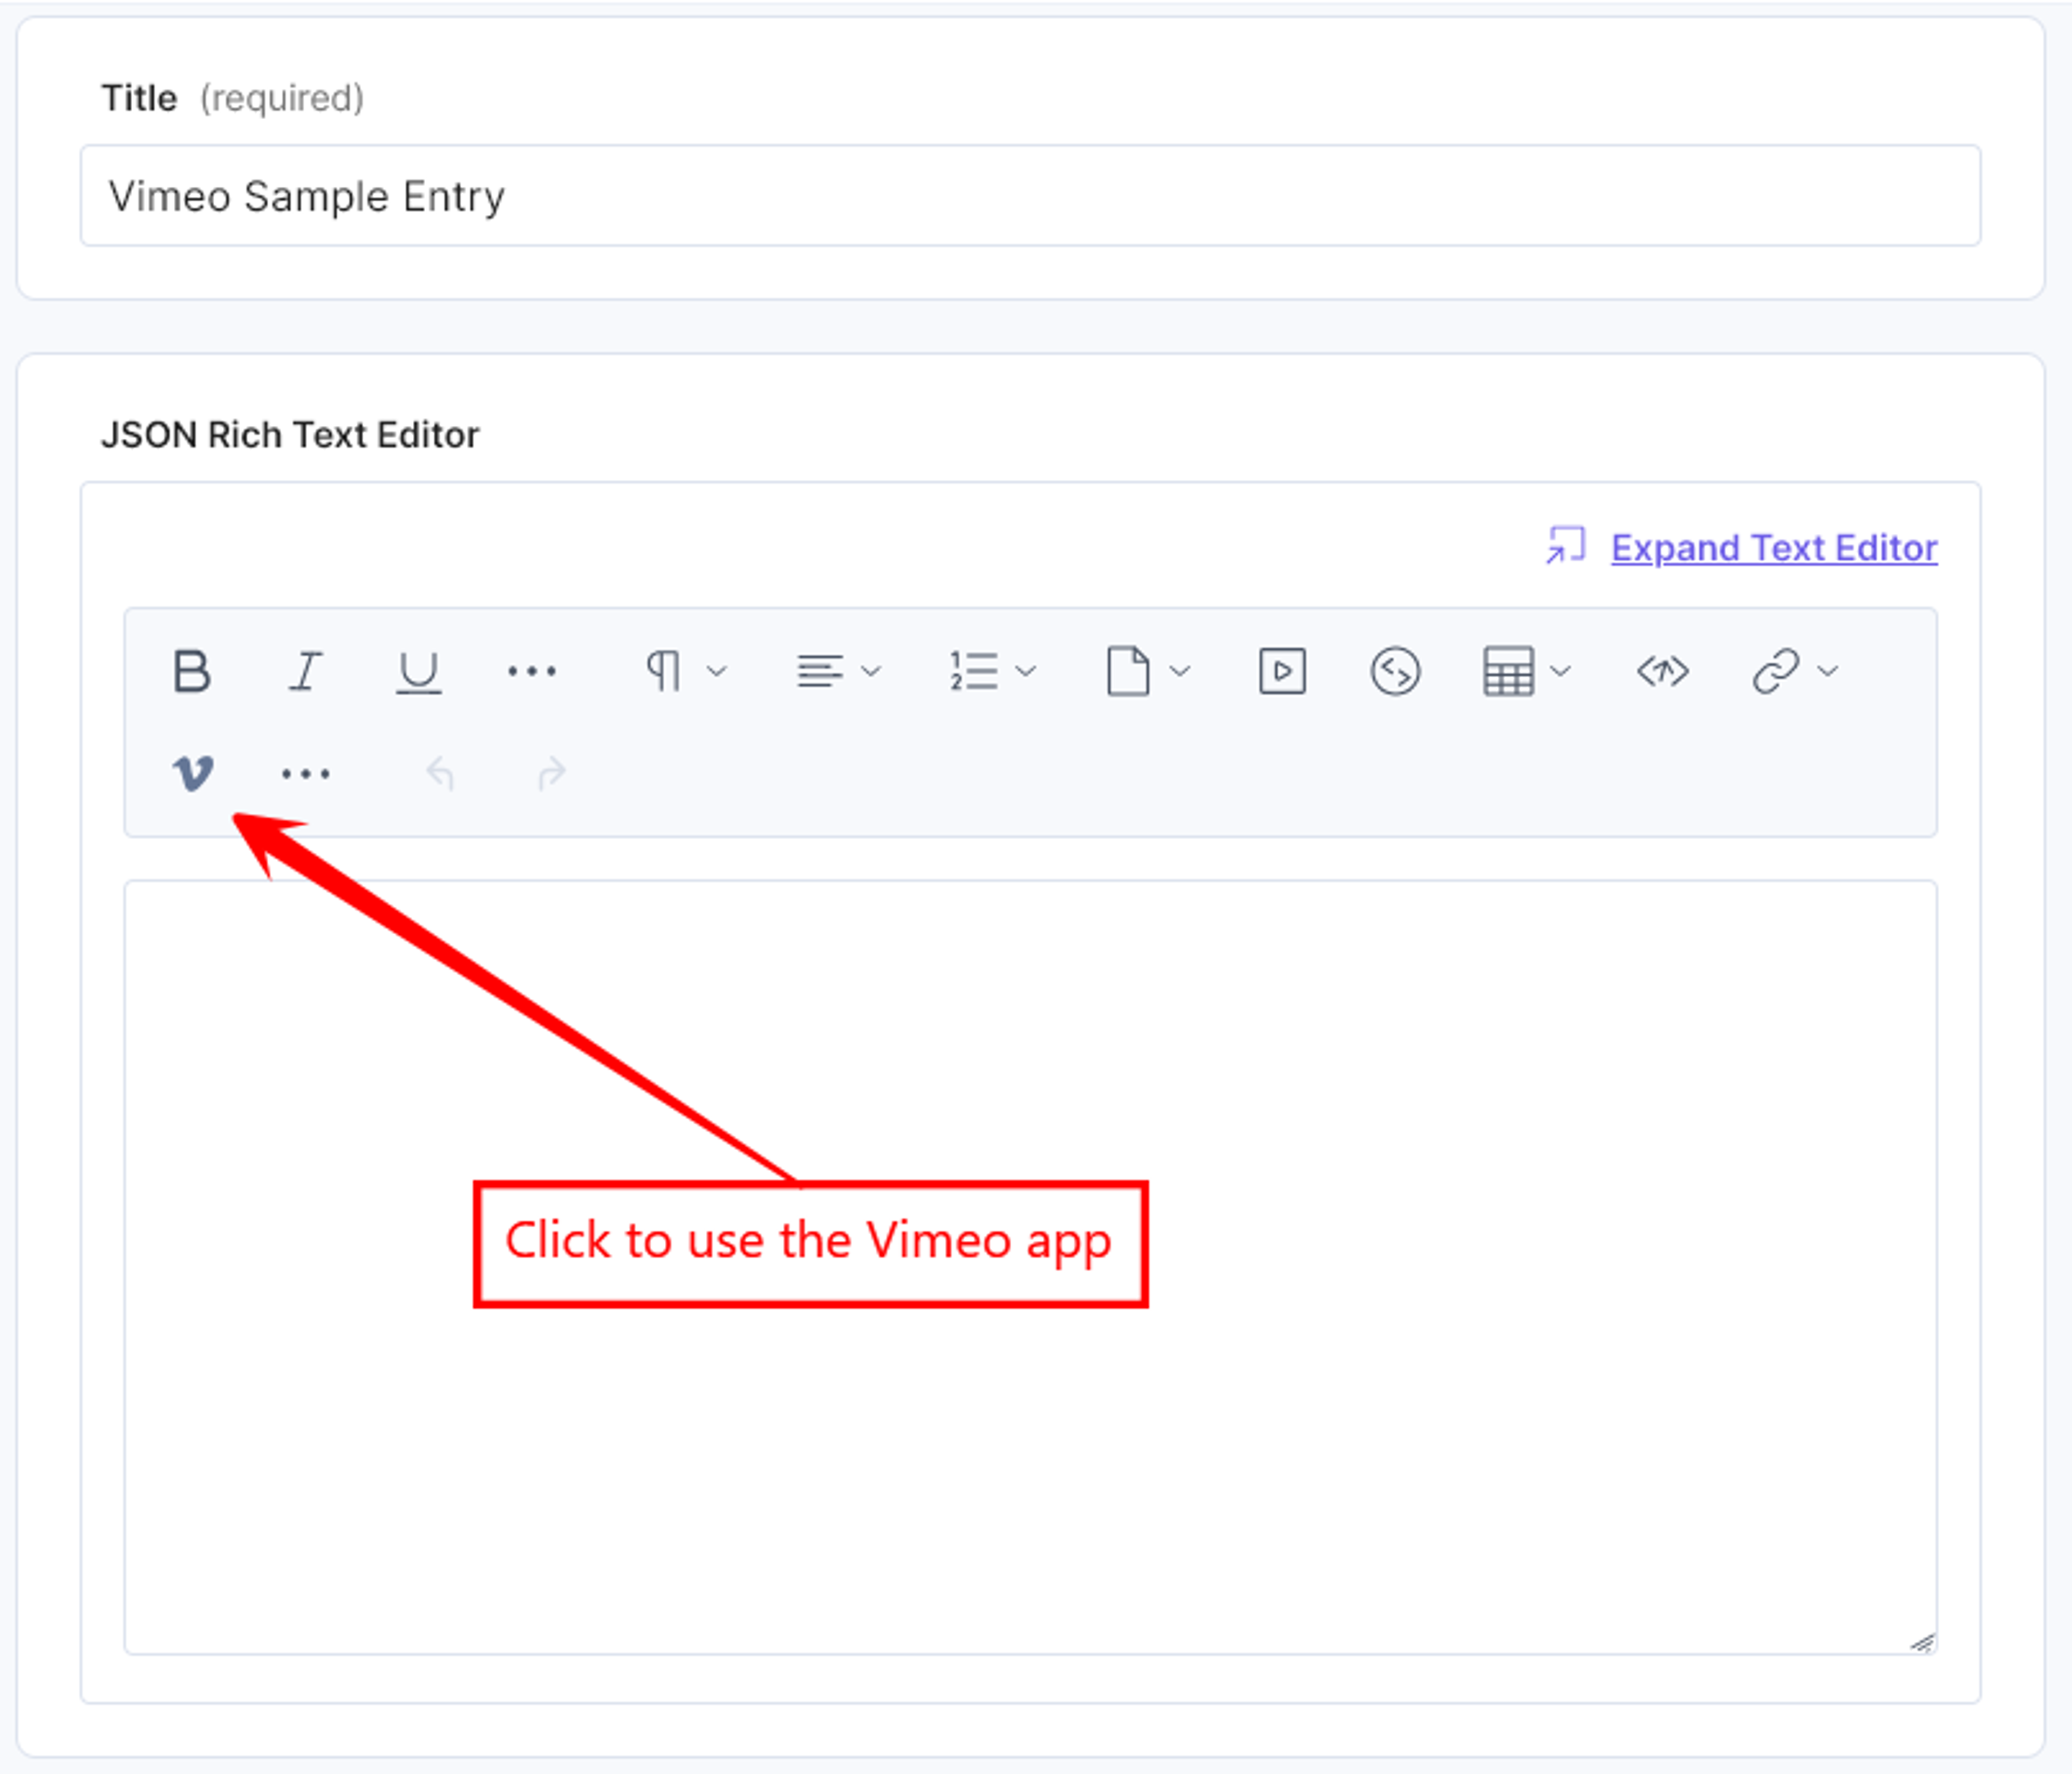Apply italic formatting from the toolbar
The width and height of the screenshot is (2072, 1774).
point(305,671)
